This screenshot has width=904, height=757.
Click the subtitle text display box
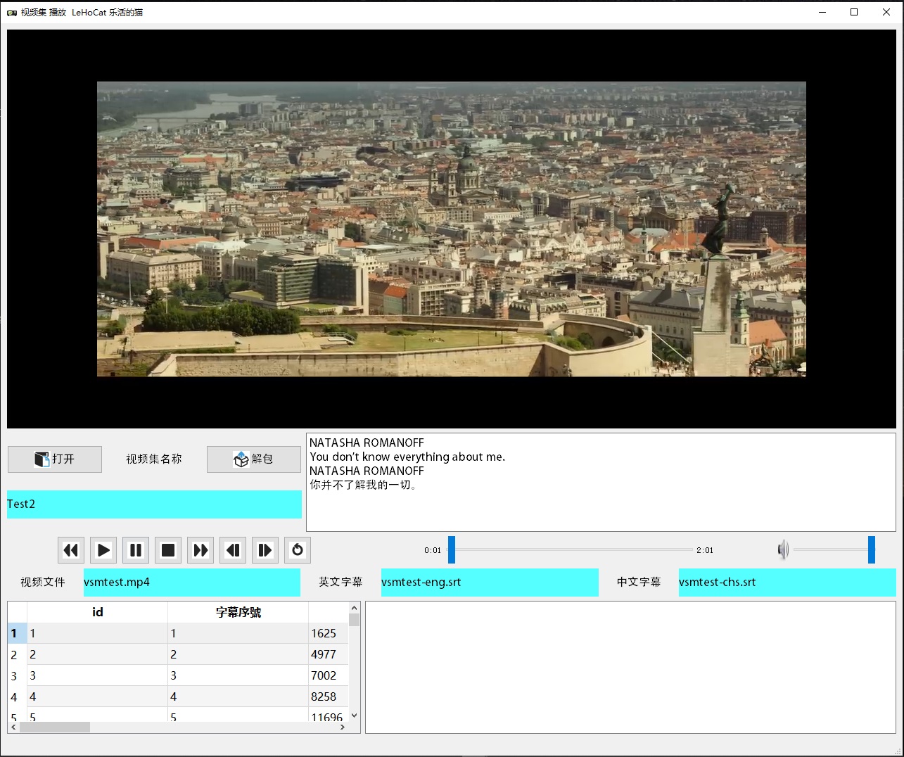[601, 482]
